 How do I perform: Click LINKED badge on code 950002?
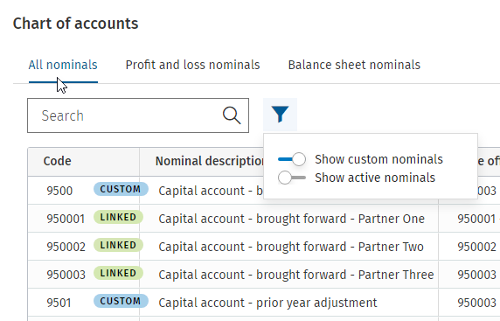pos(118,246)
